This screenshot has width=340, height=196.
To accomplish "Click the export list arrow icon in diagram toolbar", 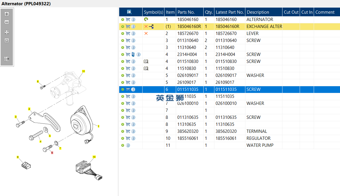I will (7, 59).
